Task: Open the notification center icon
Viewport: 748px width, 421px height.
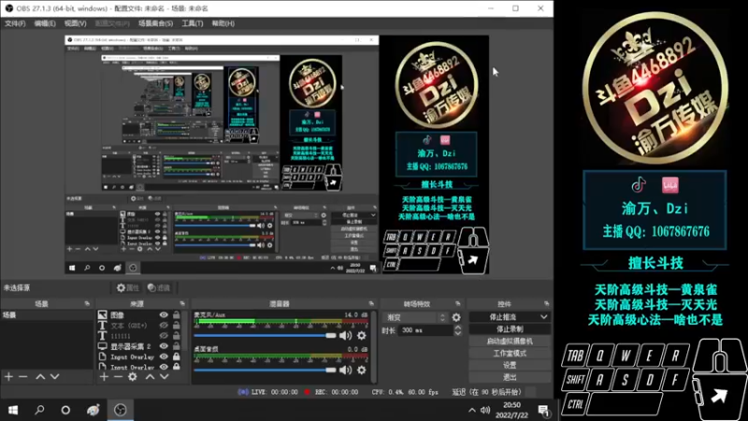Action: (x=543, y=410)
